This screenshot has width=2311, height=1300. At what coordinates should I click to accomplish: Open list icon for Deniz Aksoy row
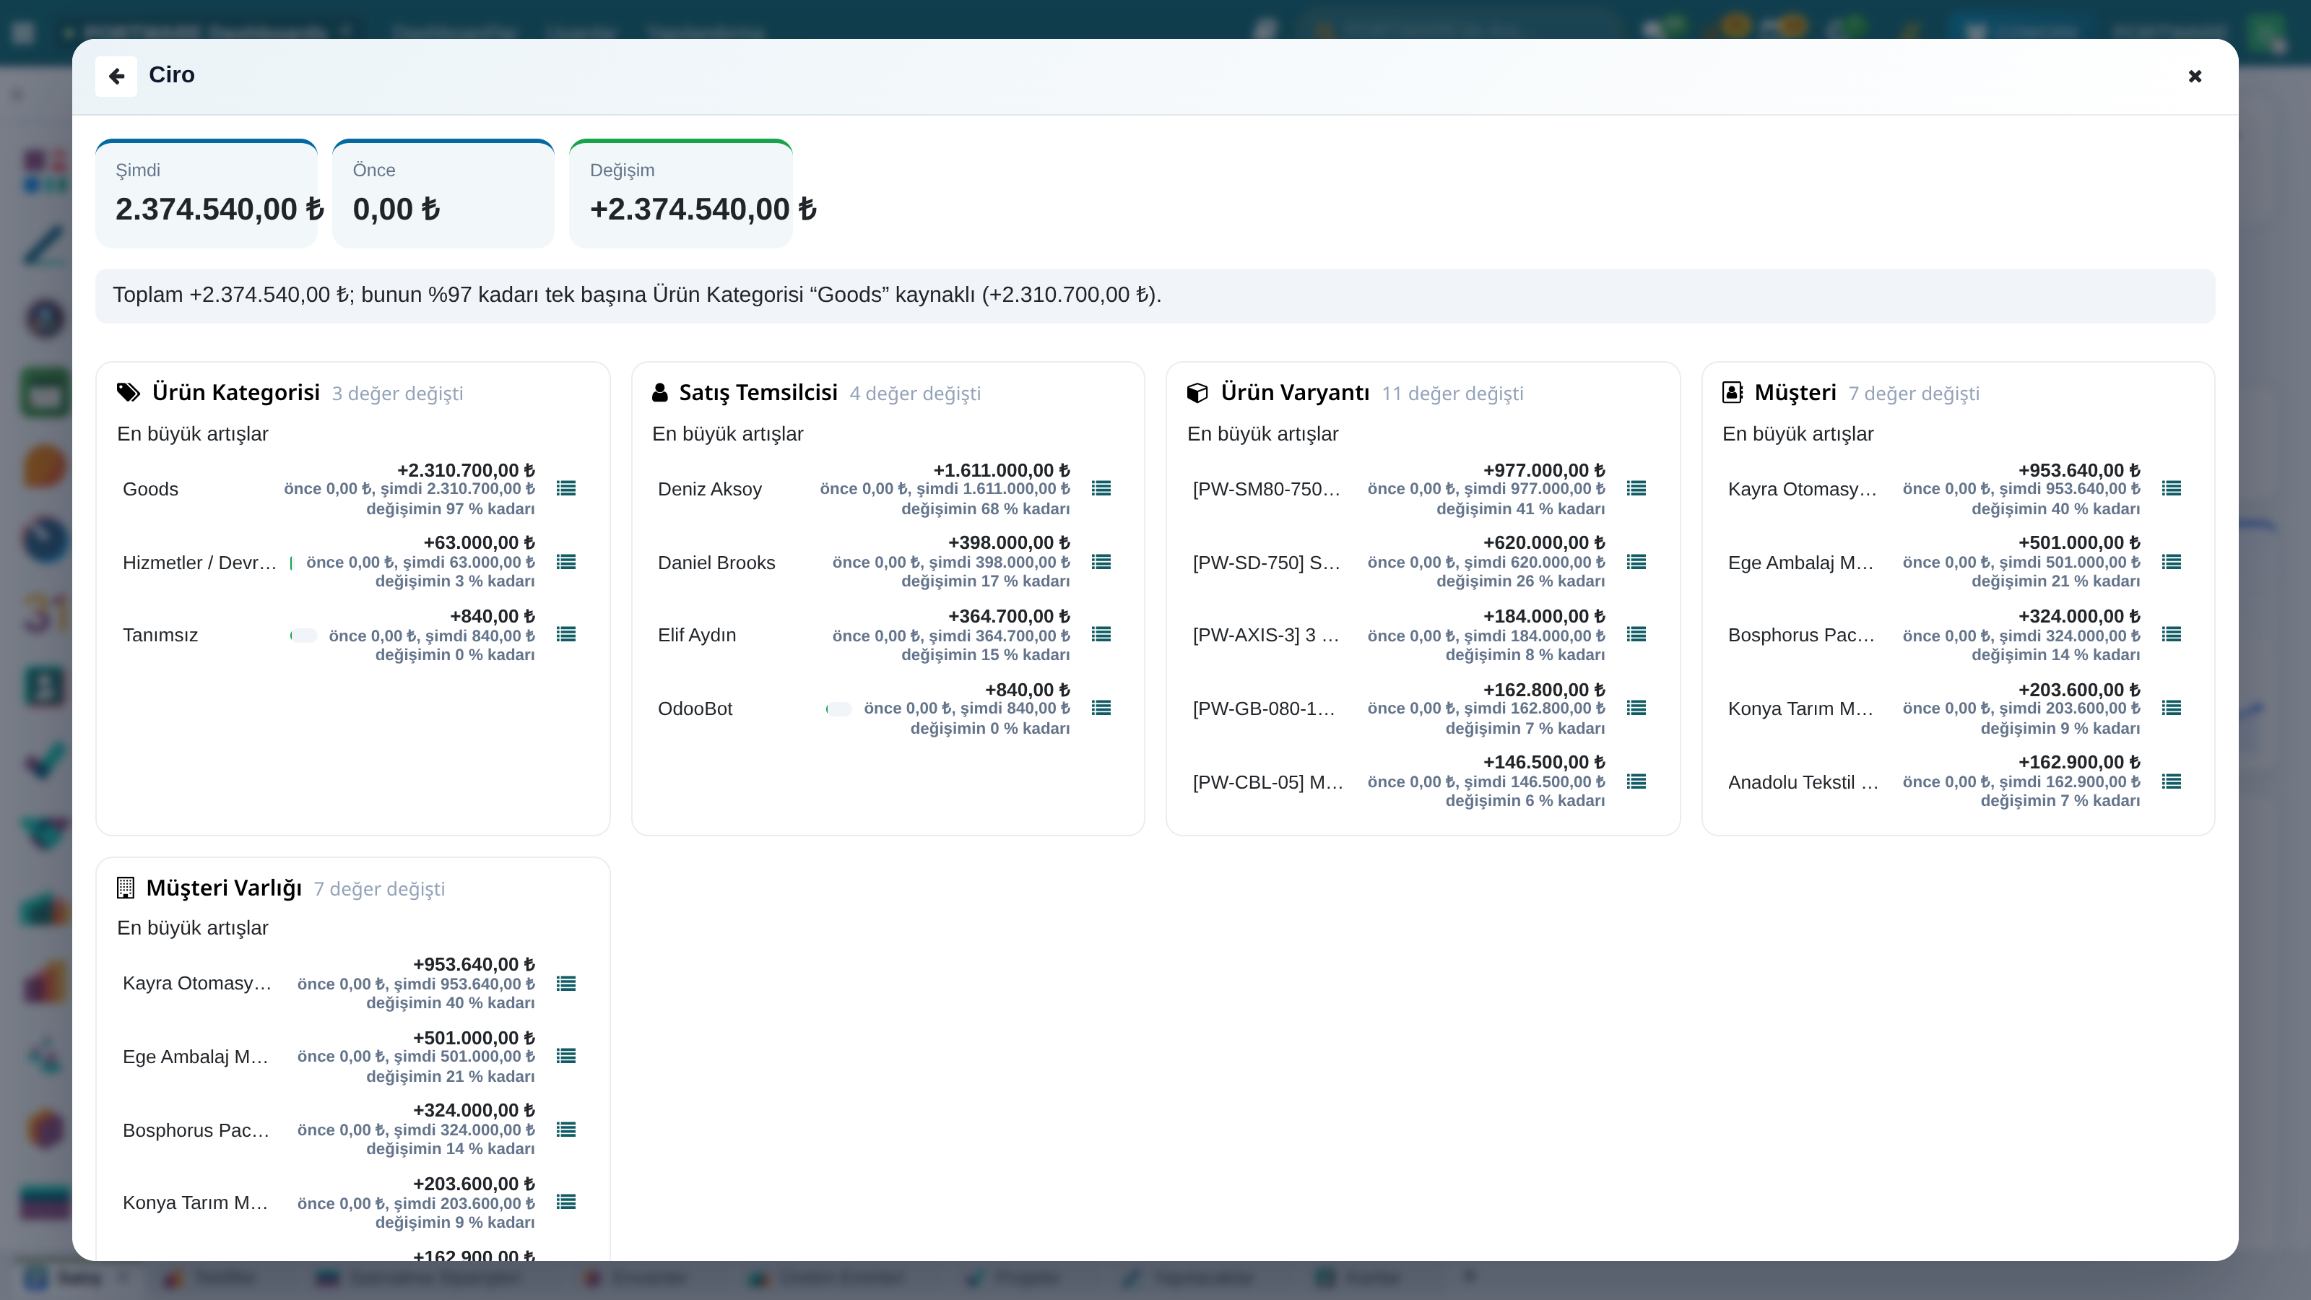(1101, 489)
